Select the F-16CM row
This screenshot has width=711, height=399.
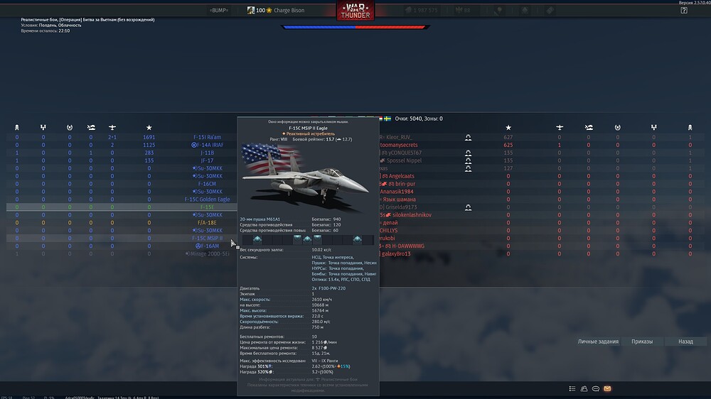point(122,184)
